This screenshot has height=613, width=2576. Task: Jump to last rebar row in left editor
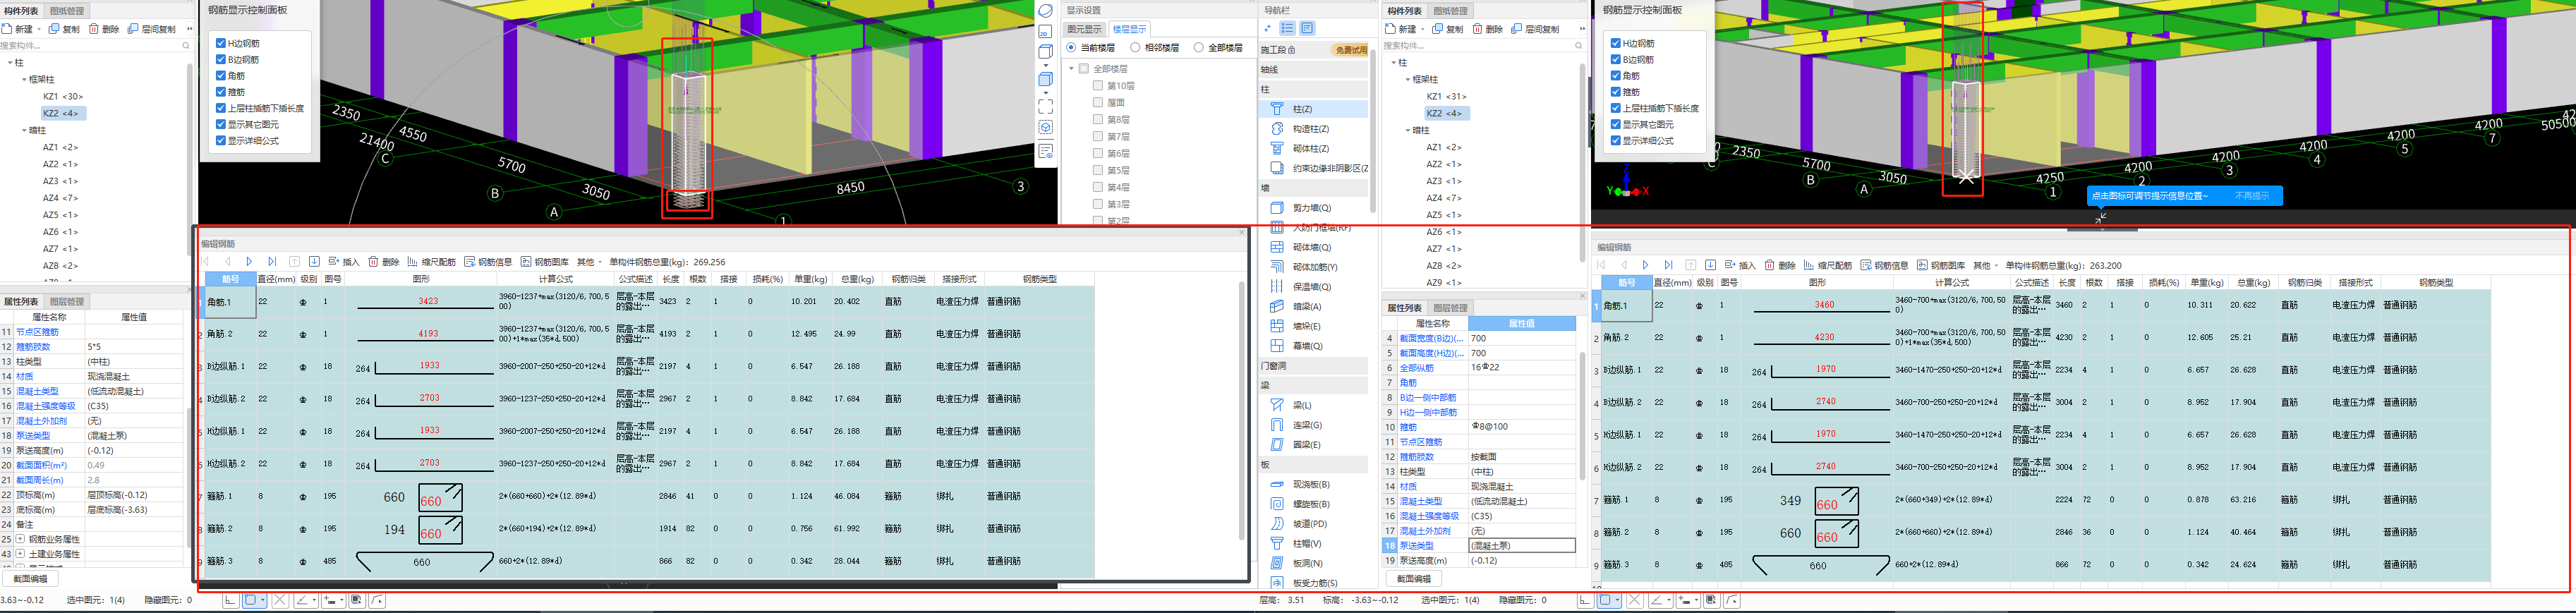click(x=271, y=262)
